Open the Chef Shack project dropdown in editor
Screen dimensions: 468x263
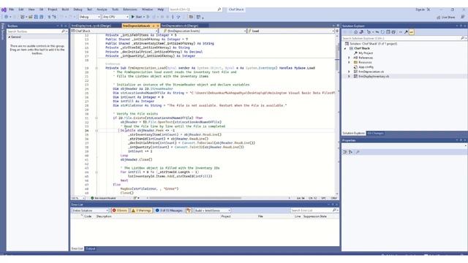tap(115, 31)
